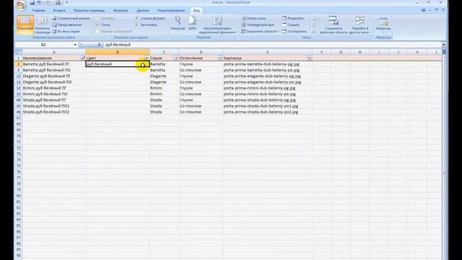The height and width of the screenshot is (260, 462).
Task: Click the vertical scrollbar of the sheet
Action: tap(444, 156)
